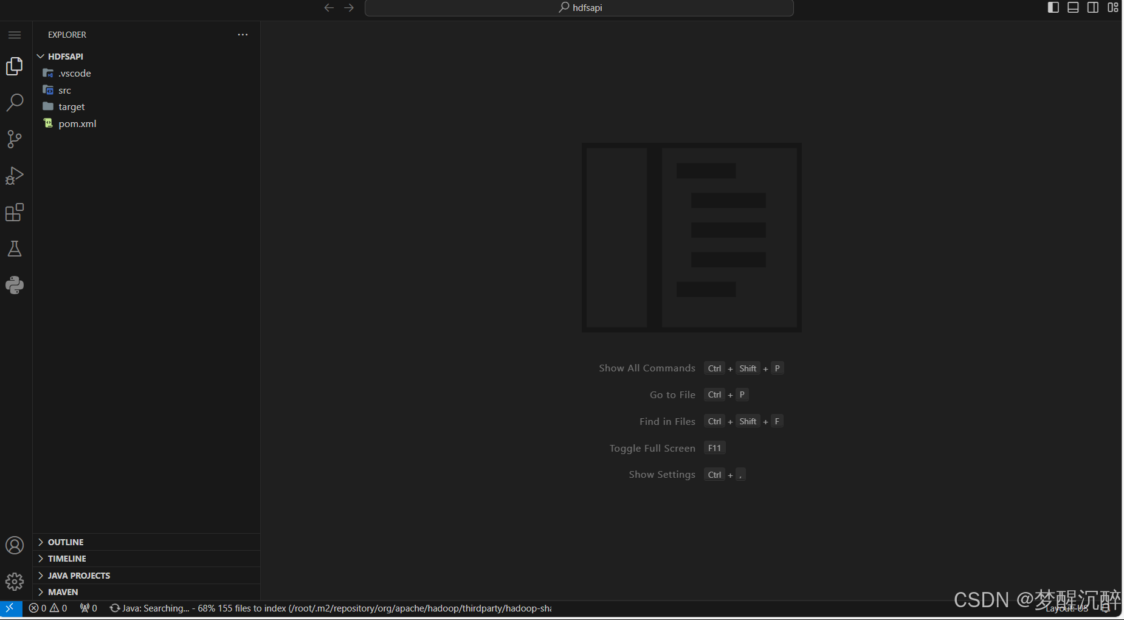The height and width of the screenshot is (620, 1124).
Task: Open the pom.xml file
Action: (147, 123)
